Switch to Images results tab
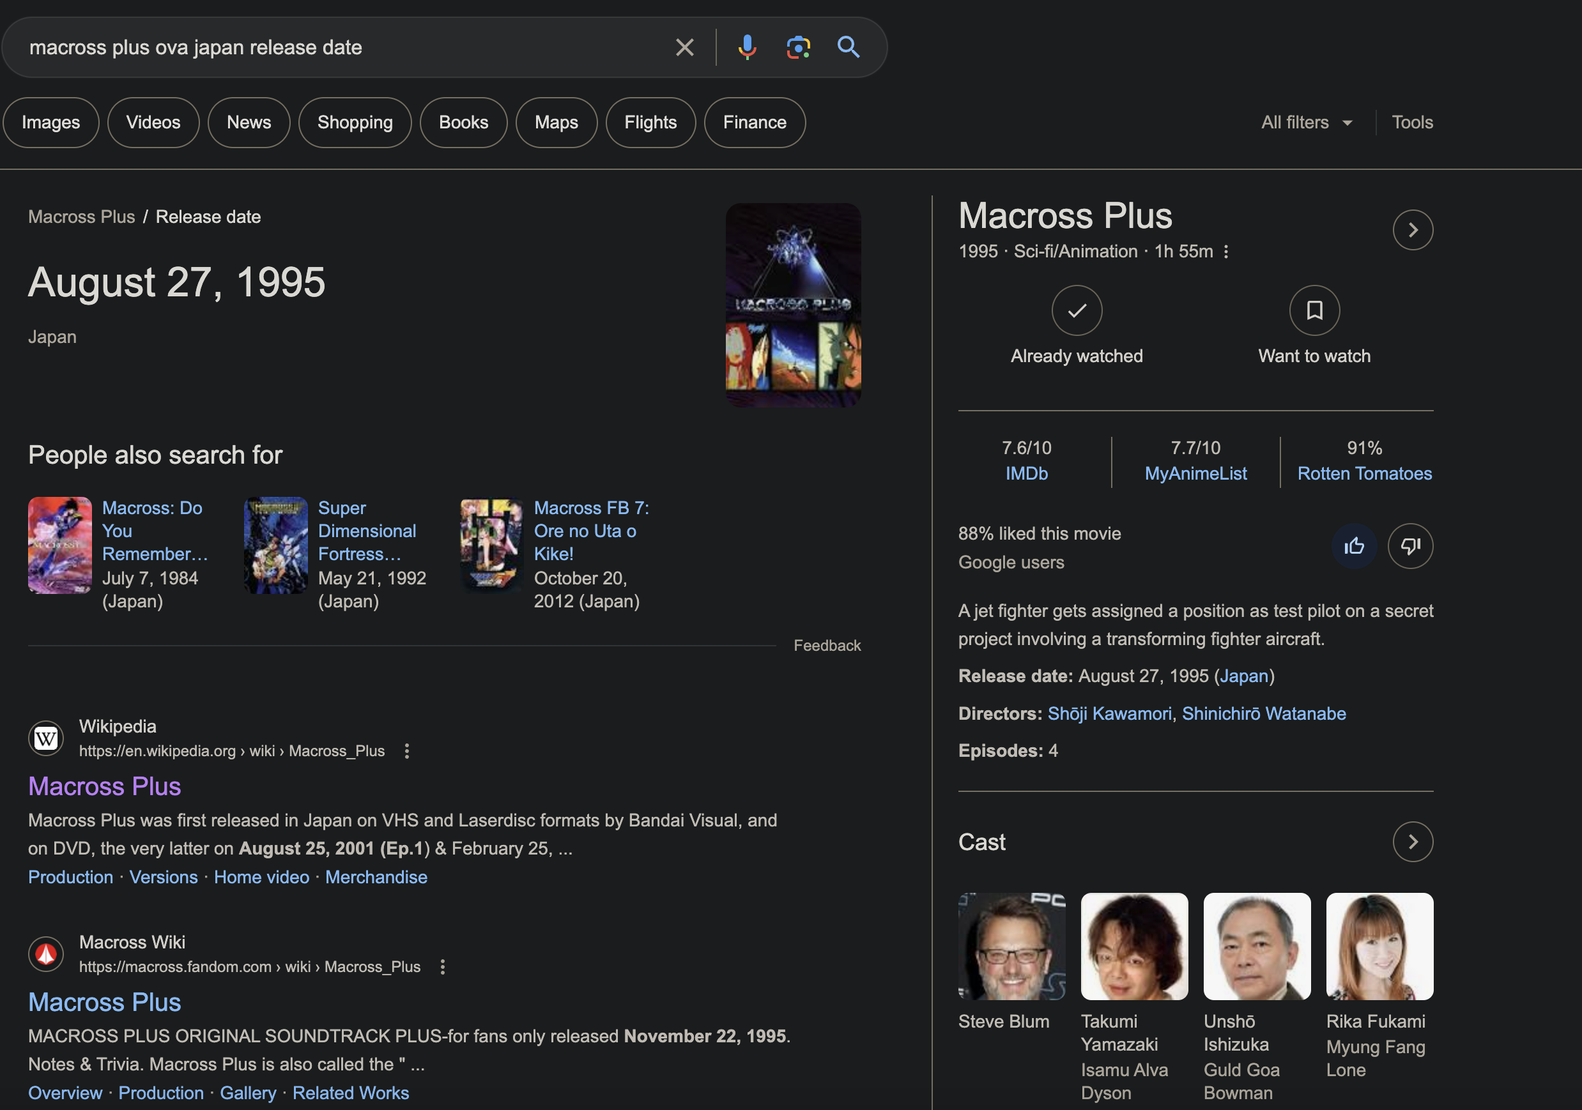1582x1110 pixels. tap(51, 123)
